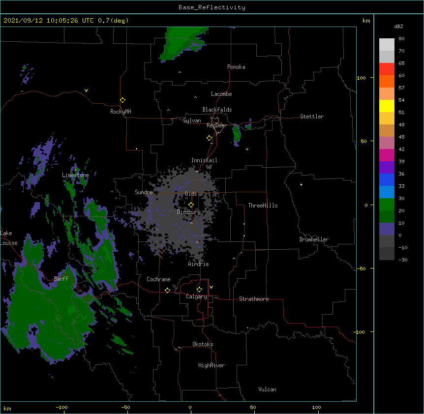The height and width of the screenshot is (414, 424).
Task: Click the Drumheller city label
Action: tap(314, 239)
